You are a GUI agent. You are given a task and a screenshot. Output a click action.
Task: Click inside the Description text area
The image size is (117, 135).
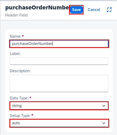59,83
